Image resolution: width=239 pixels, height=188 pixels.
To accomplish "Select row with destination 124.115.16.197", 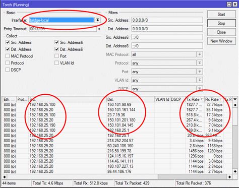I will click(117, 156).
